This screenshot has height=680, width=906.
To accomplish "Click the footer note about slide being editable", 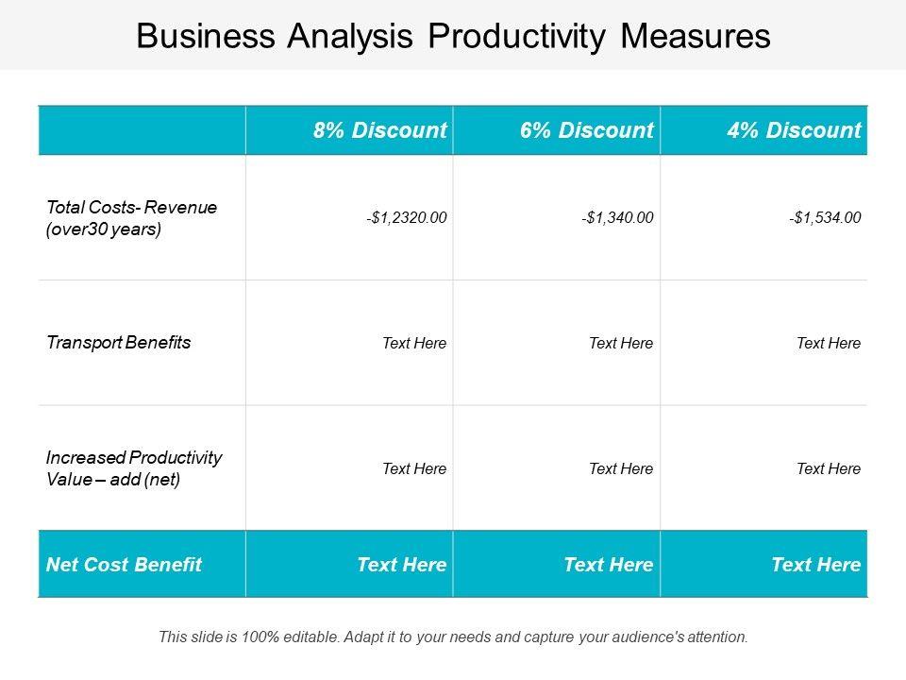I will [453, 637].
